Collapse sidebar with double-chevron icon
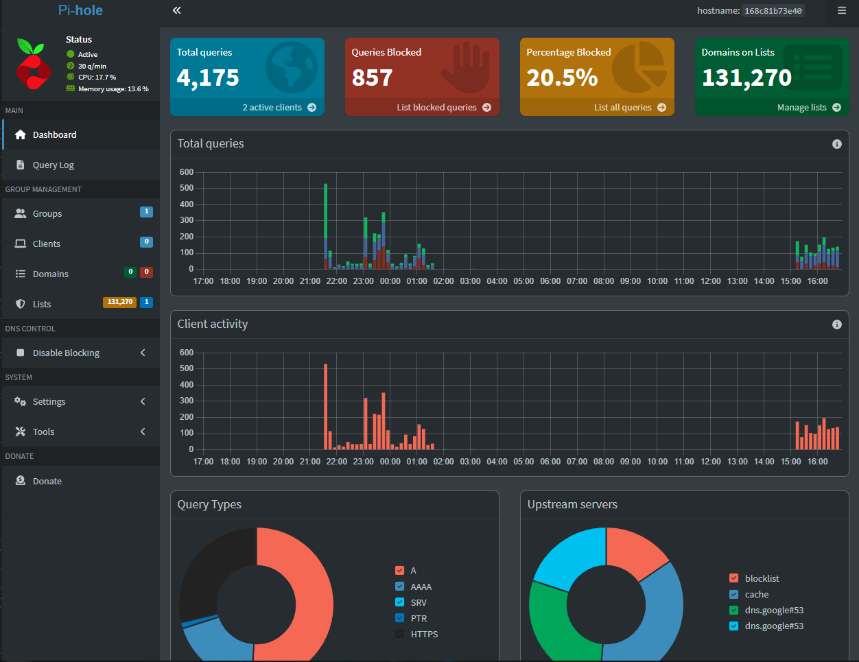859x662 pixels. 176,10
